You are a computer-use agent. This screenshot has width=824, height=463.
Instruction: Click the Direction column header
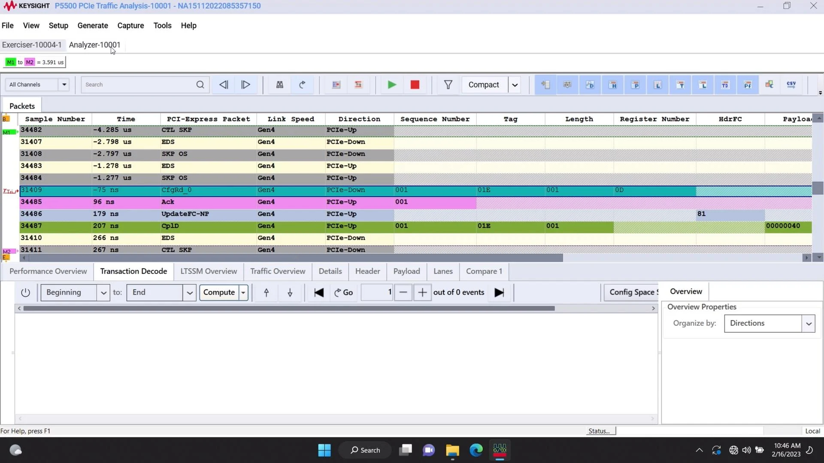point(359,119)
